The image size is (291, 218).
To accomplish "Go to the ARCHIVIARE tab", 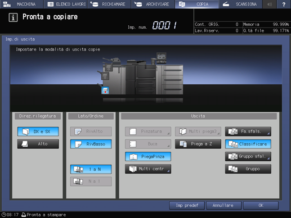I will pos(153,4).
